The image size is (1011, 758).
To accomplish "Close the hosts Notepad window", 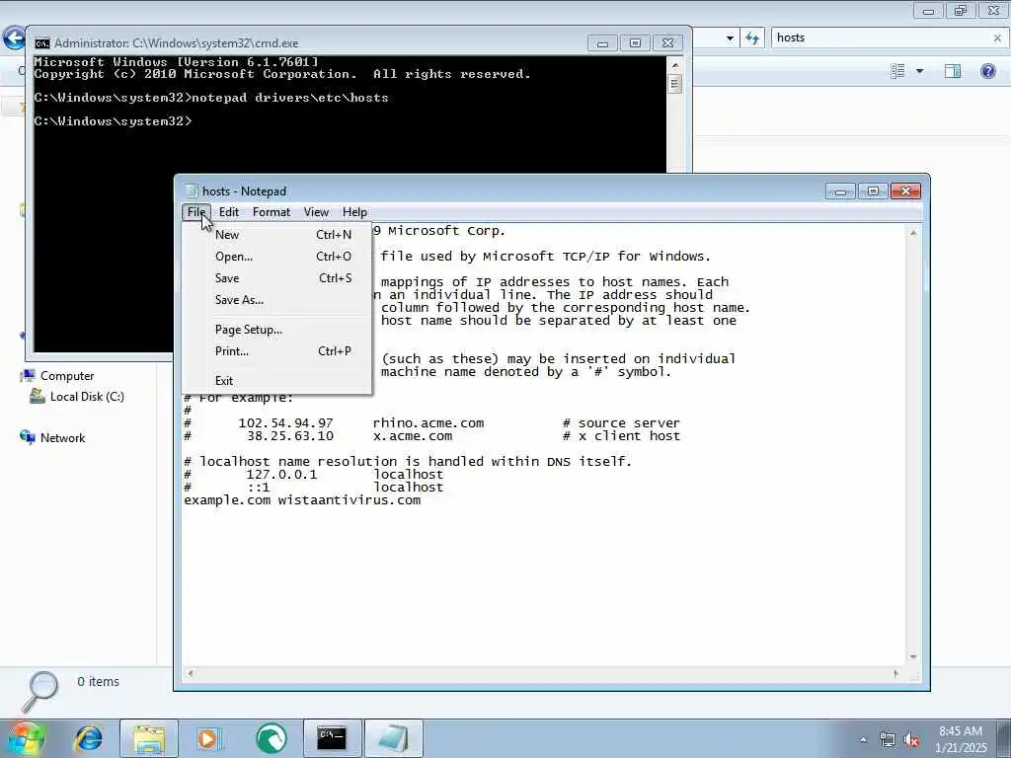I will pyautogui.click(x=906, y=191).
